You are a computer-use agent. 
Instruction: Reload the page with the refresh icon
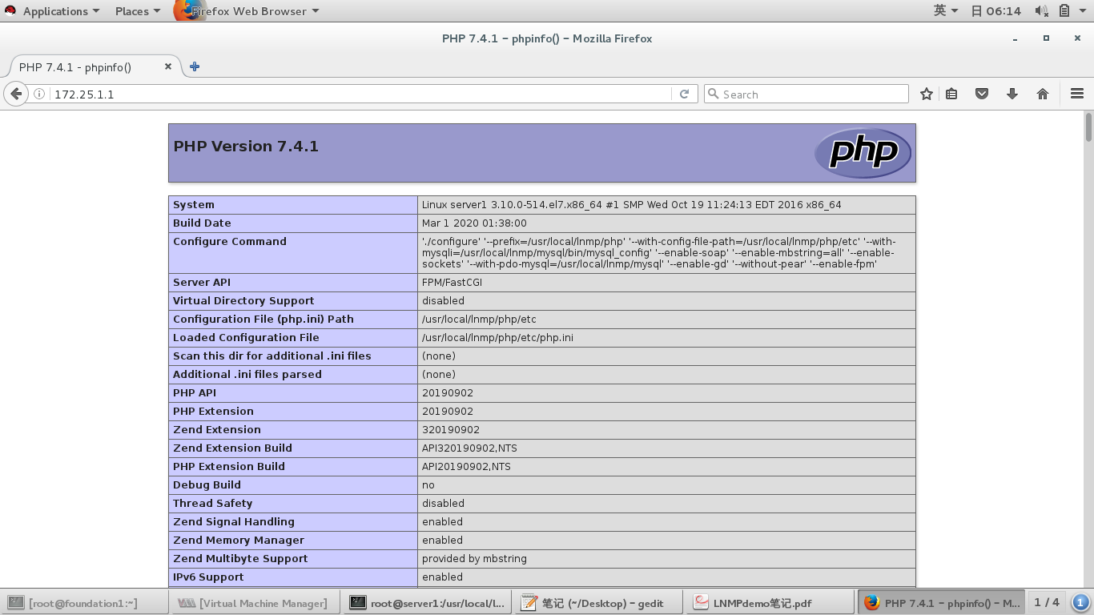pos(684,94)
